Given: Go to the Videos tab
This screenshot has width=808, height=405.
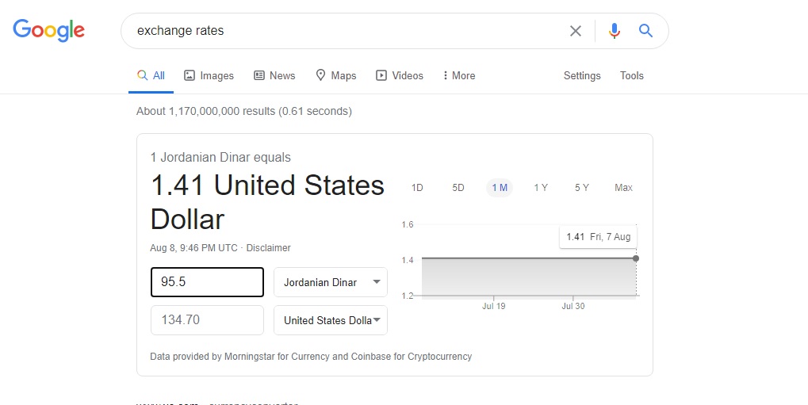Looking at the screenshot, I should (x=400, y=76).
